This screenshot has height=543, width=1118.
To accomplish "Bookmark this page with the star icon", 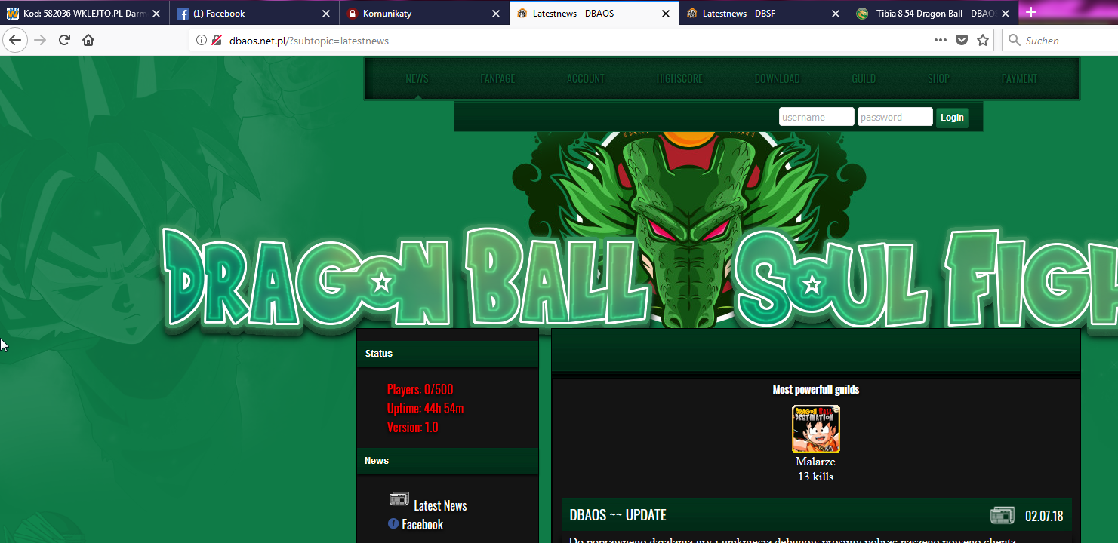I will [982, 41].
